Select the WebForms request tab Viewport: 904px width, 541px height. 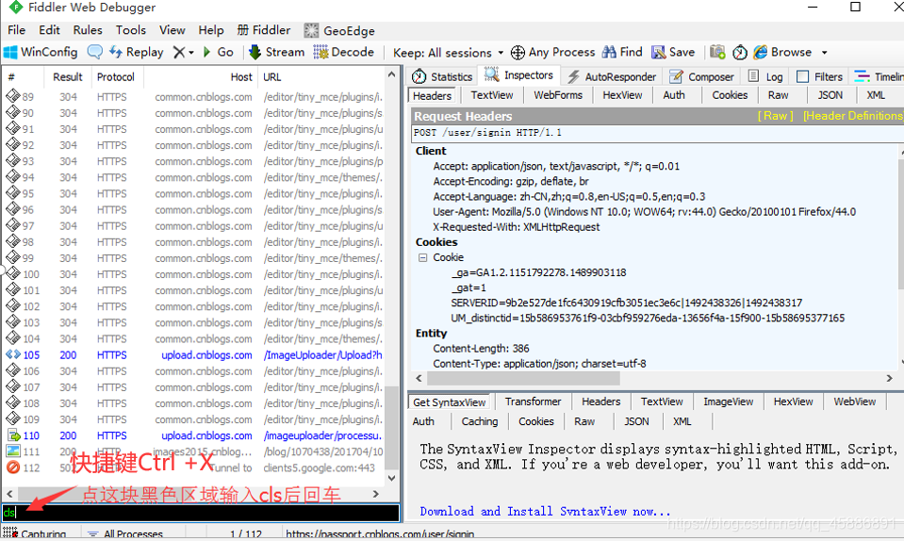(557, 95)
